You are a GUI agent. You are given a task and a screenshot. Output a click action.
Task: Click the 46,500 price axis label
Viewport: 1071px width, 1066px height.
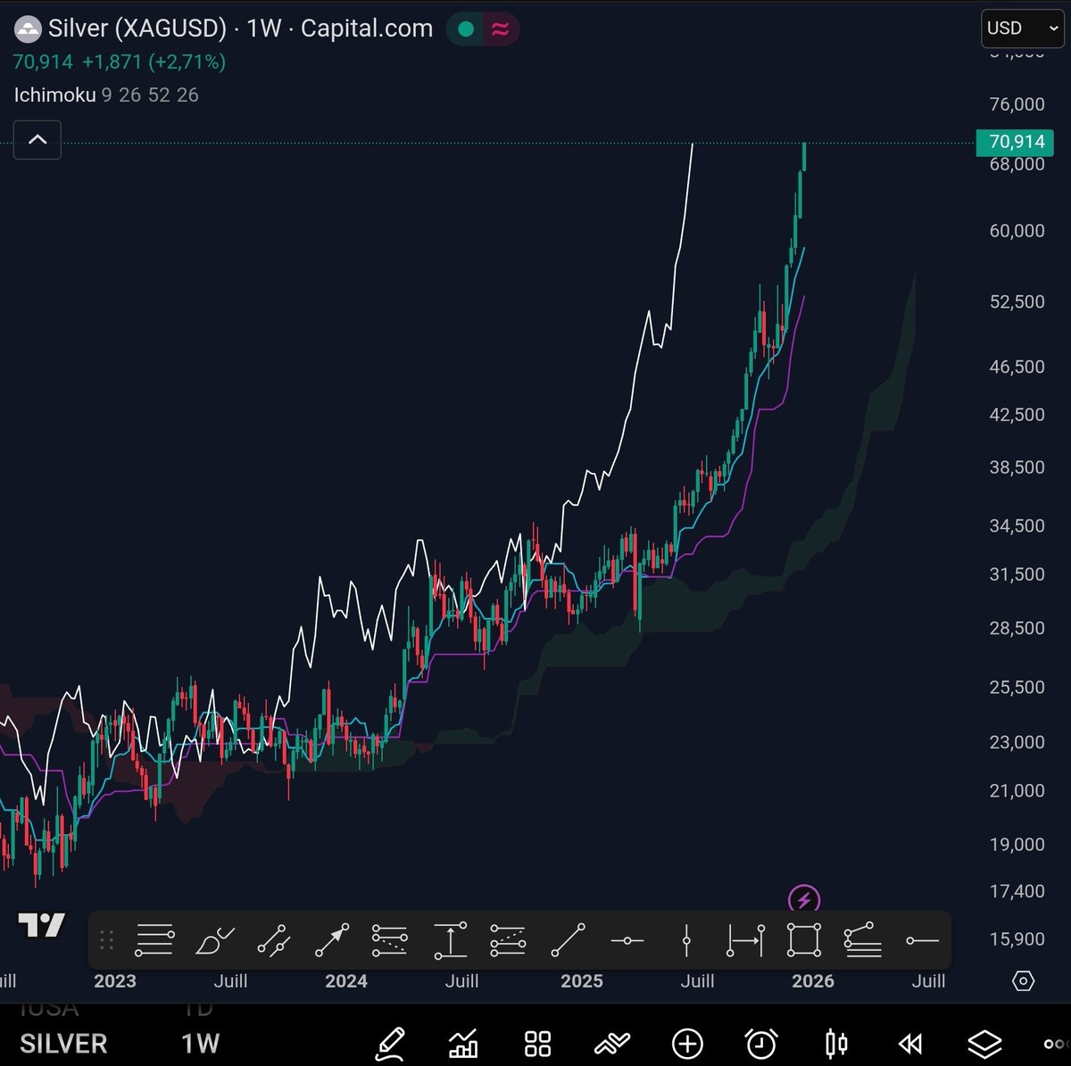(1017, 366)
